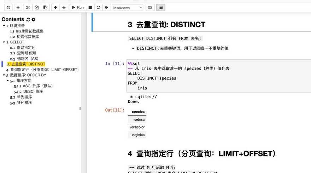Open Contents settings gear icon
311x173 pixels.
[x=33, y=20]
